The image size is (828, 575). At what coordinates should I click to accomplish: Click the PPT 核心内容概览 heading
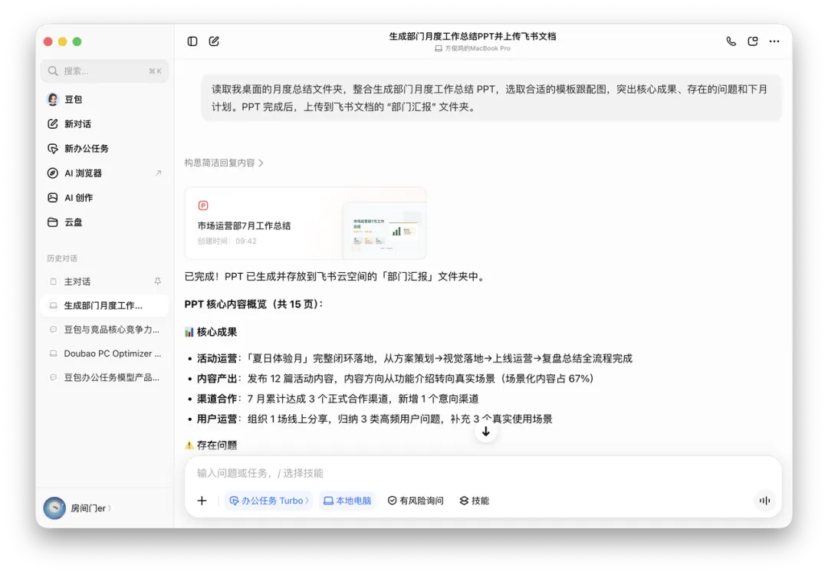254,304
